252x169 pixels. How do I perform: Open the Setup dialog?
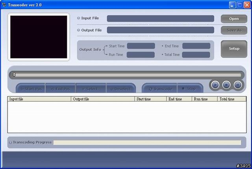234,49
